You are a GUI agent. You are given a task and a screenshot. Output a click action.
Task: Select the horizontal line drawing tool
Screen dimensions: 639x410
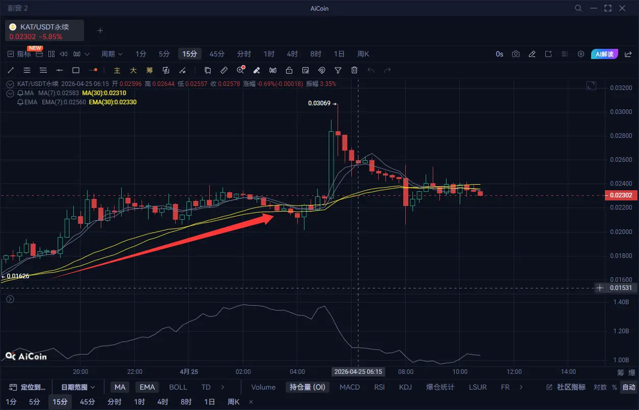pyautogui.click(x=60, y=70)
